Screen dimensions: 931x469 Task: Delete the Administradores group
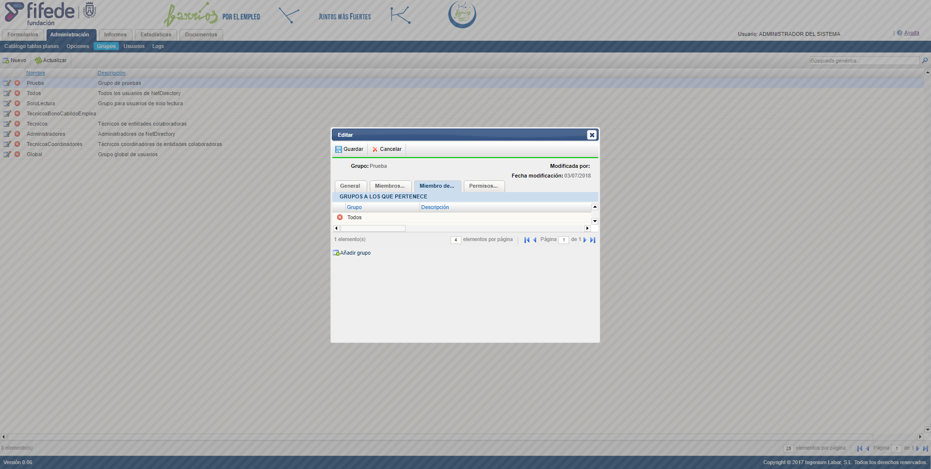pos(17,134)
